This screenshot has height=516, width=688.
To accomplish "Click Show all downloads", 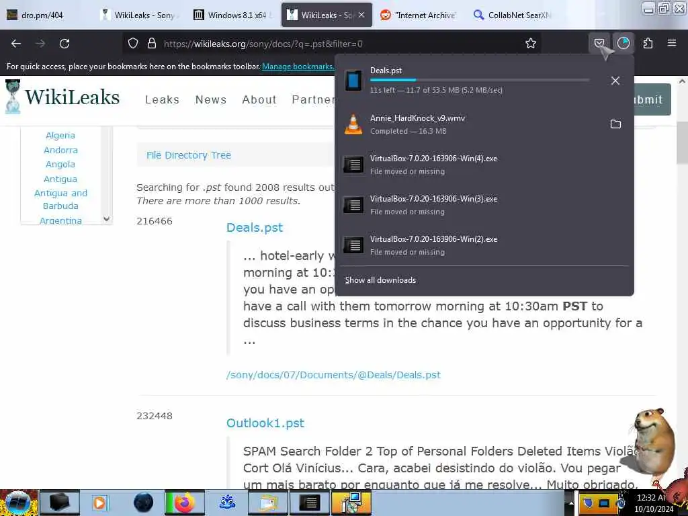I will [380, 280].
